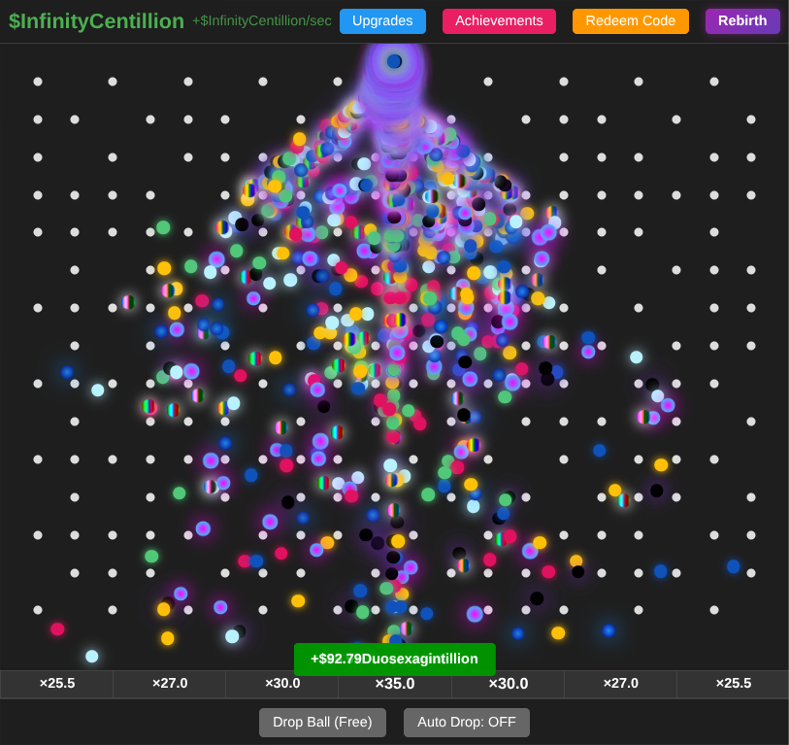Open the Upgrades menu

pyautogui.click(x=382, y=20)
